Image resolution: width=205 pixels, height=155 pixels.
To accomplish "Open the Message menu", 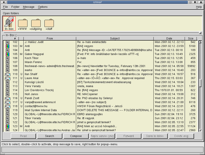I will 29,7.
